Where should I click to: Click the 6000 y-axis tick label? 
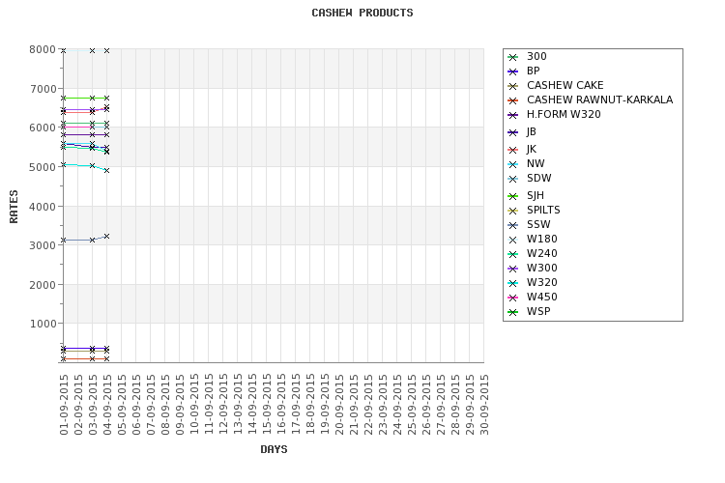coord(43,128)
